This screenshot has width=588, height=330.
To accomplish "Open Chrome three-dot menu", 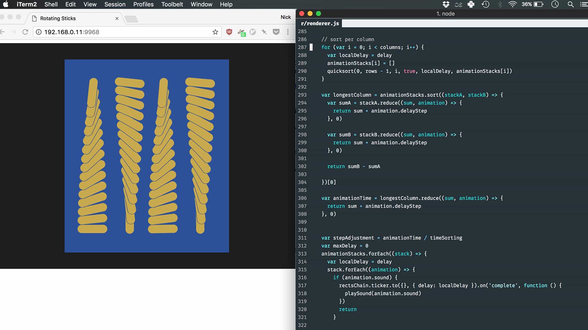I will coord(288,32).
